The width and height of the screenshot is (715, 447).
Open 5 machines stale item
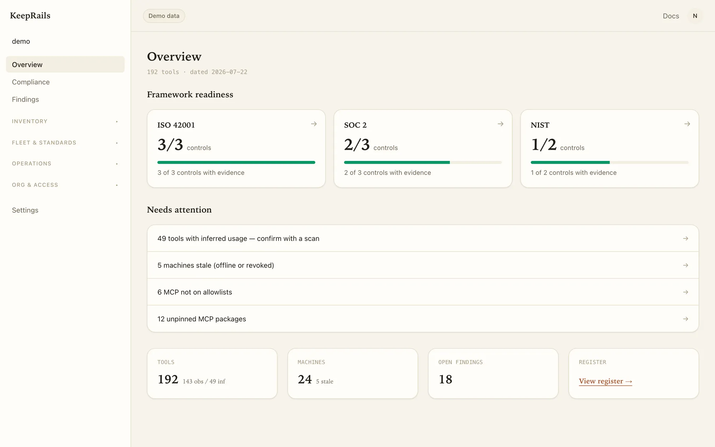point(423,265)
